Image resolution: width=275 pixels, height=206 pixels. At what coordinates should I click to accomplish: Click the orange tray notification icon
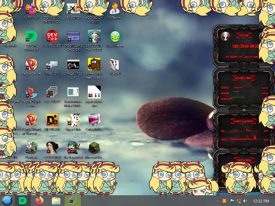click(x=224, y=201)
